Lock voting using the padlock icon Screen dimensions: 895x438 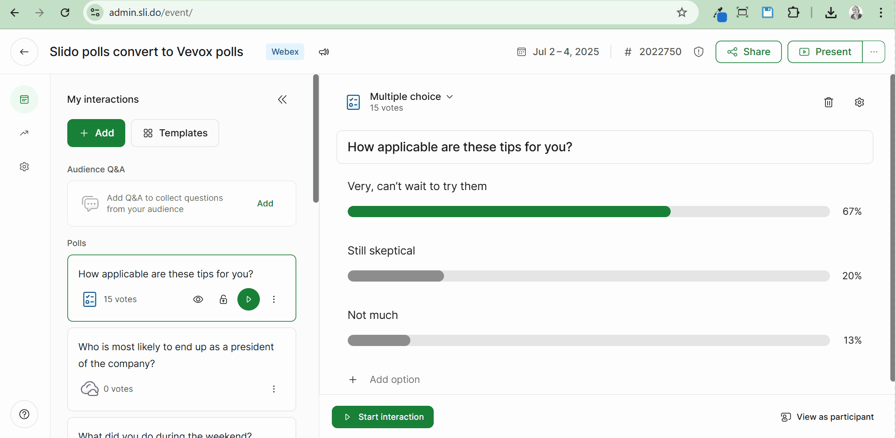pos(223,299)
